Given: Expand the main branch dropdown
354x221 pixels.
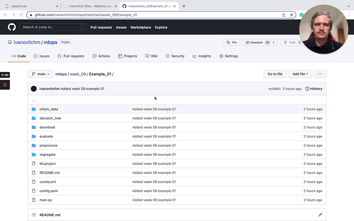Looking at the screenshot, I should click(40, 74).
